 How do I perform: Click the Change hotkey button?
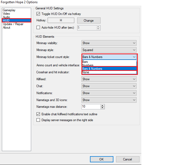(89, 21)
